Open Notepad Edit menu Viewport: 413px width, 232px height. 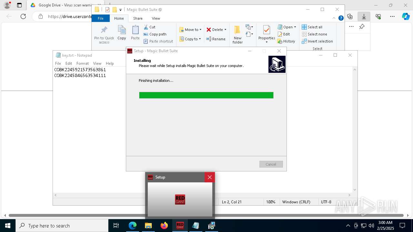(69, 63)
